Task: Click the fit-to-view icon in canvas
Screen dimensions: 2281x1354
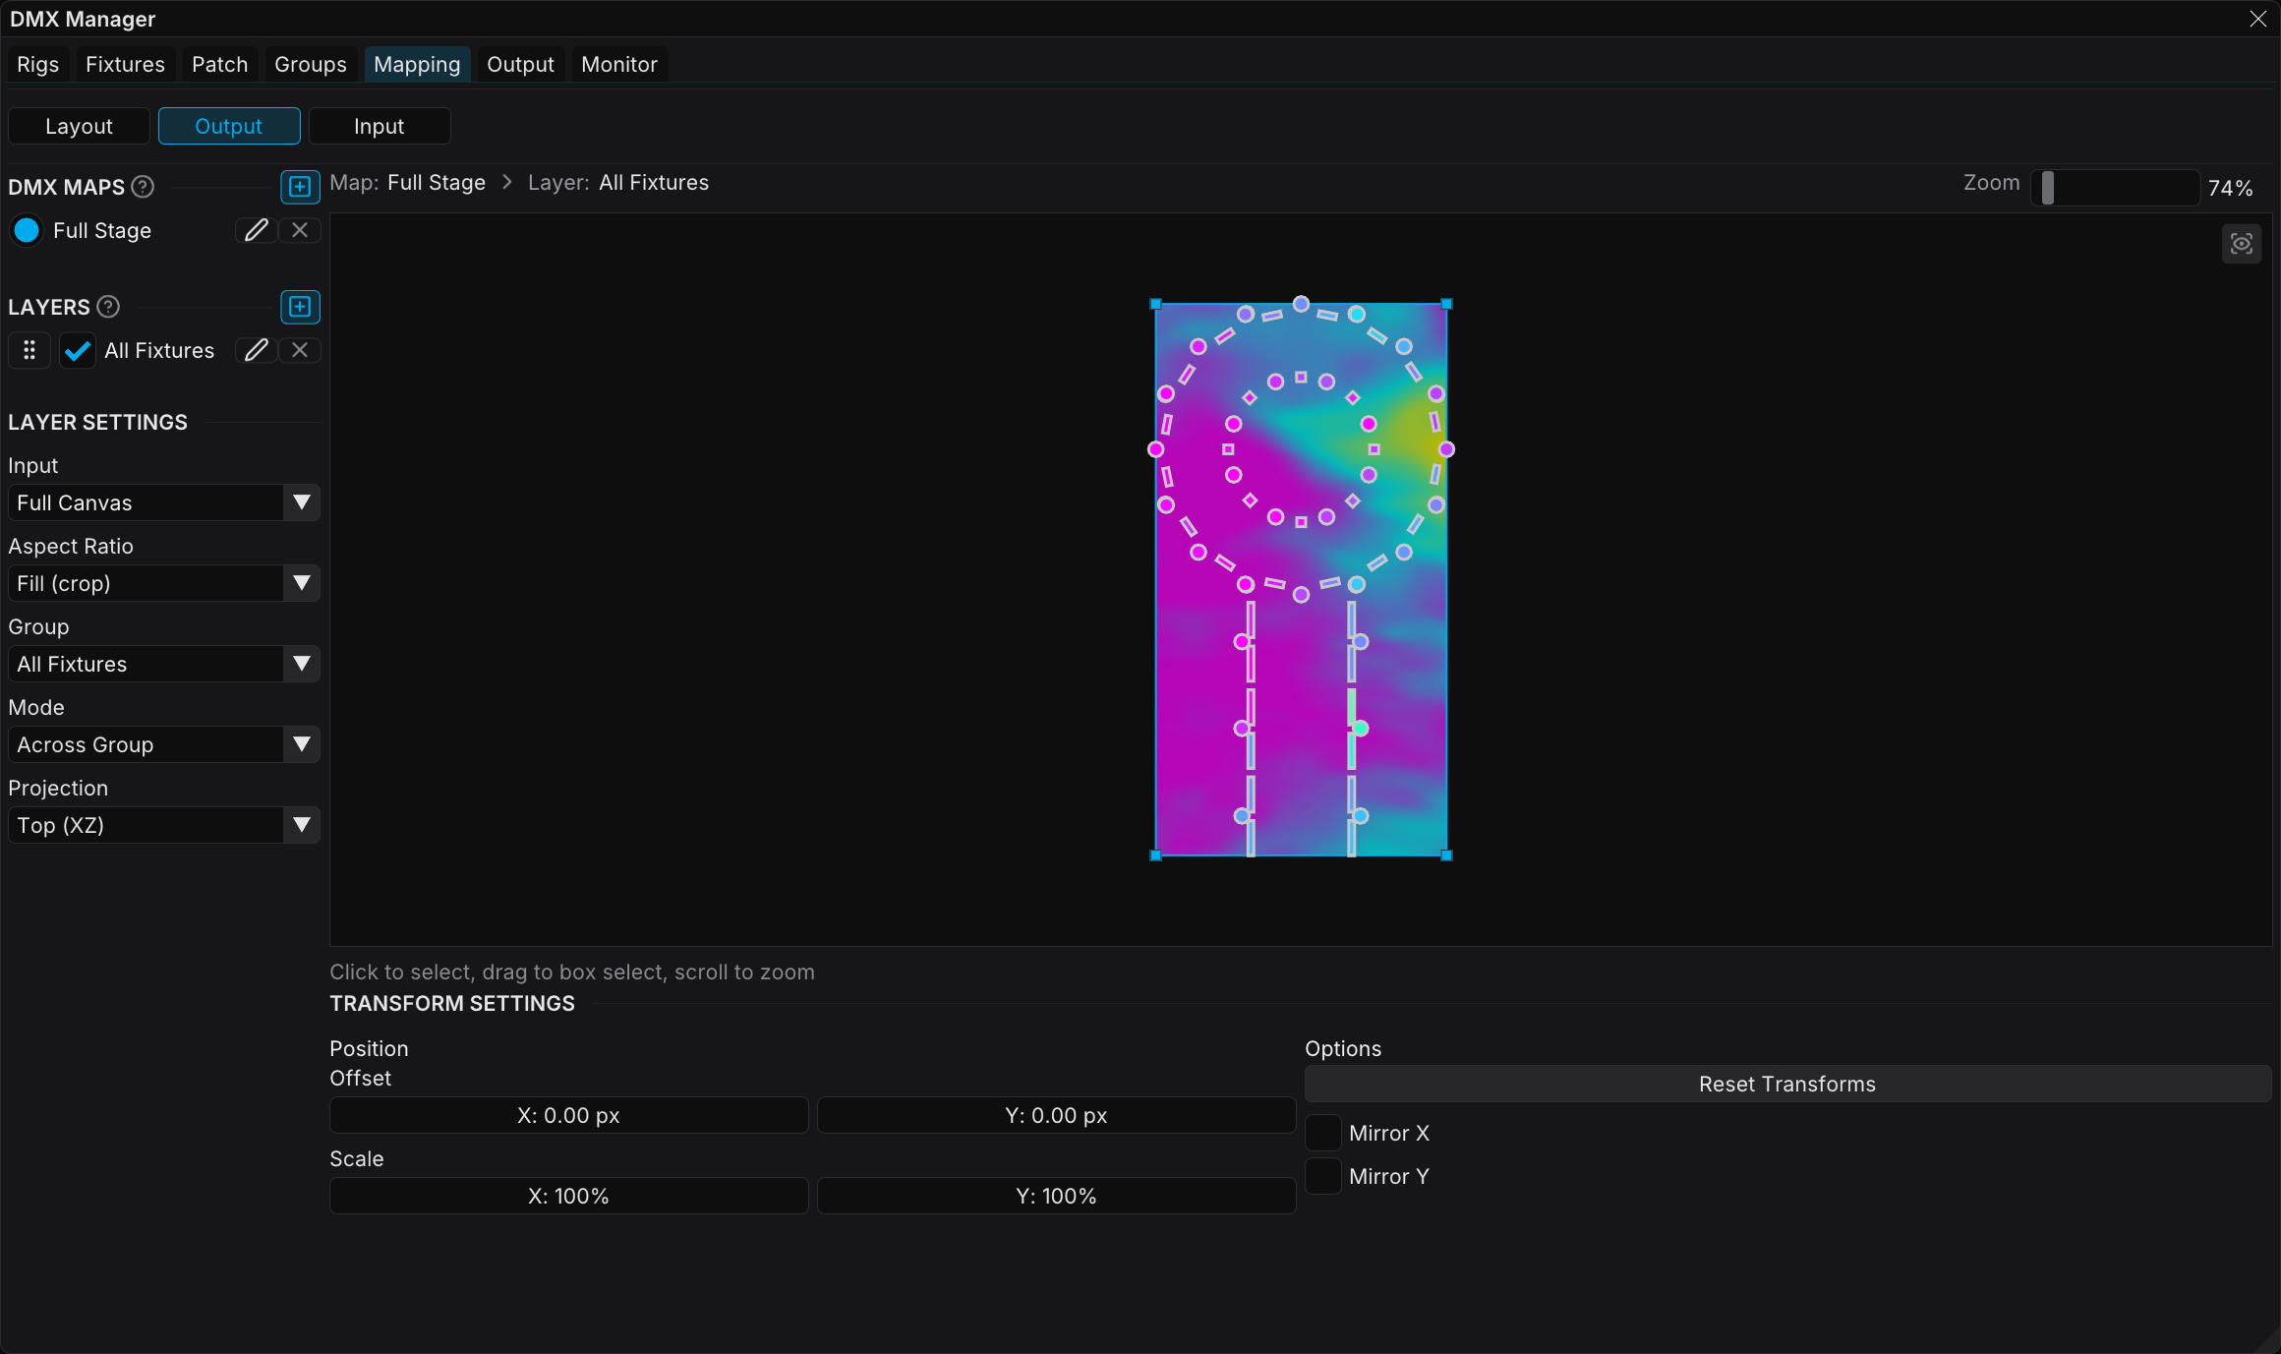Action: pos(2242,244)
